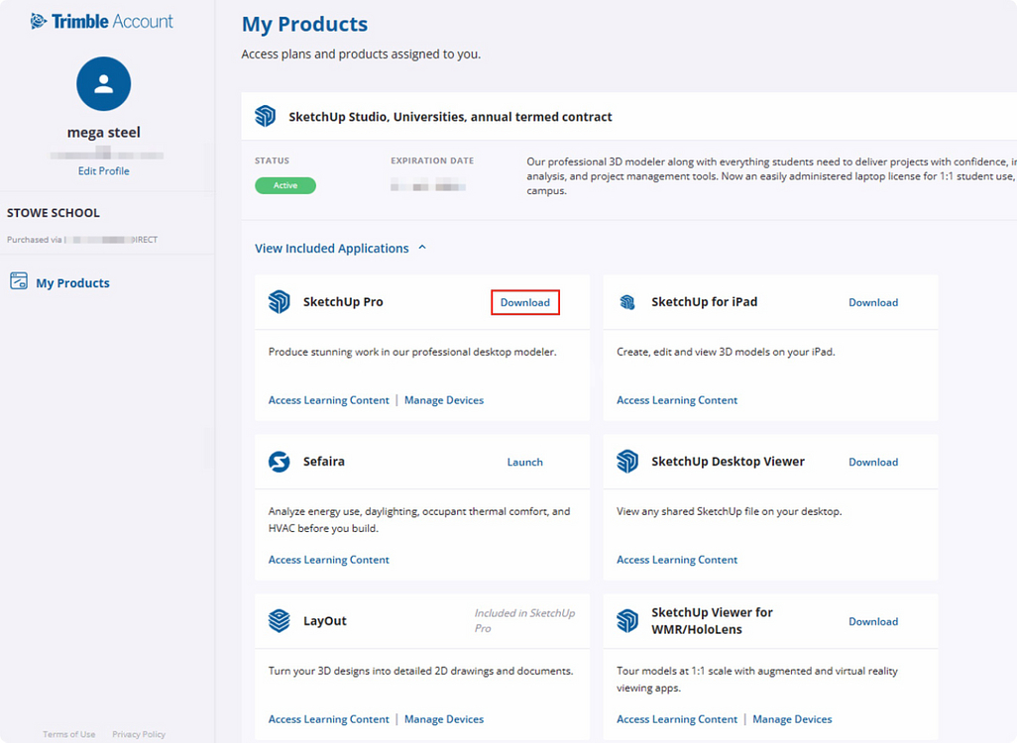
Task: Launch Sefaira
Action: pyautogui.click(x=524, y=463)
